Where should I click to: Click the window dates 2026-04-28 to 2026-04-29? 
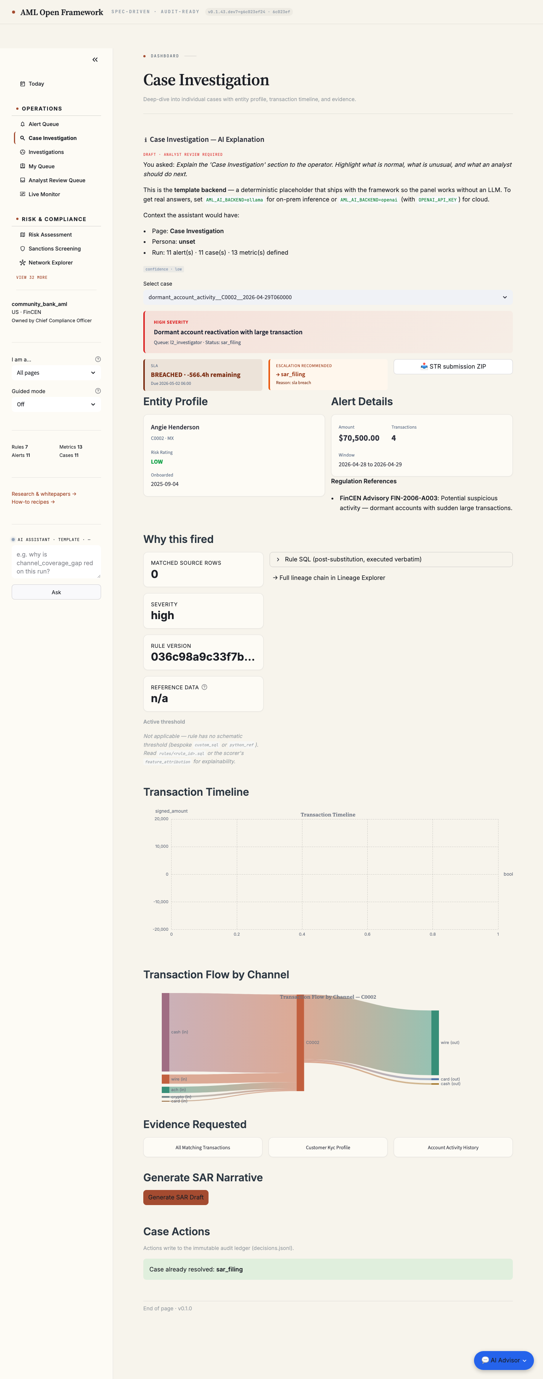pyautogui.click(x=370, y=465)
